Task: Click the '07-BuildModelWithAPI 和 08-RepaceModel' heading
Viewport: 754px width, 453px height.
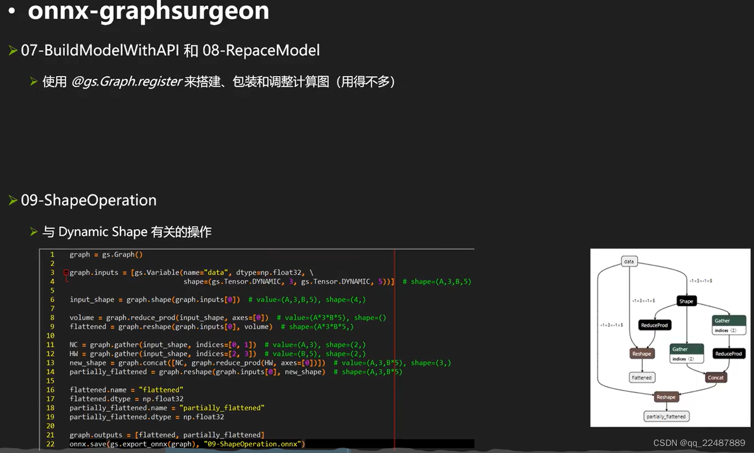Action: (170, 50)
